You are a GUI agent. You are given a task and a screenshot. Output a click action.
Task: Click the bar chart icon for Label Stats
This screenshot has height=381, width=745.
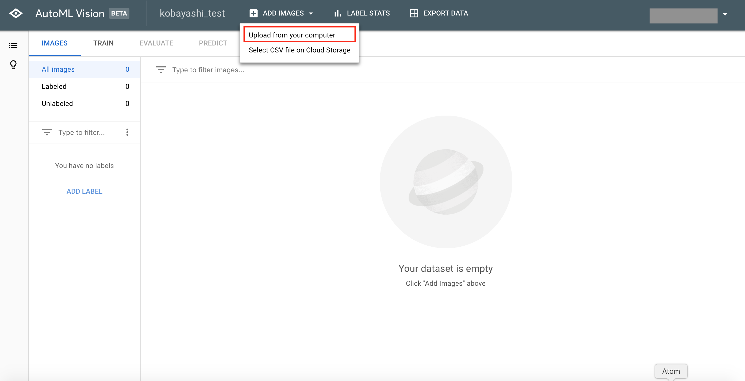tap(337, 13)
